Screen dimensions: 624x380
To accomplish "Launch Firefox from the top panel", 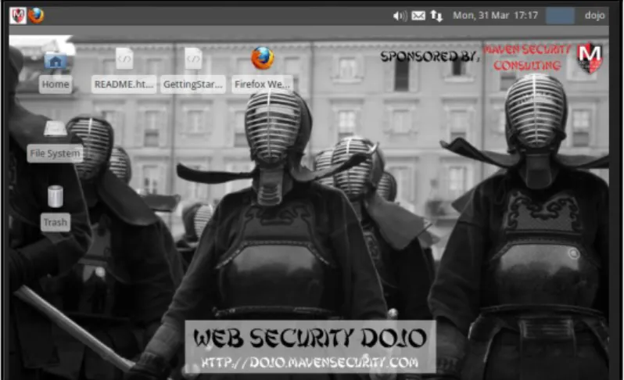I will [36, 16].
